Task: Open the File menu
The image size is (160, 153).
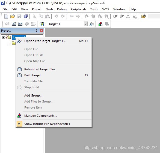Action: [5, 9]
